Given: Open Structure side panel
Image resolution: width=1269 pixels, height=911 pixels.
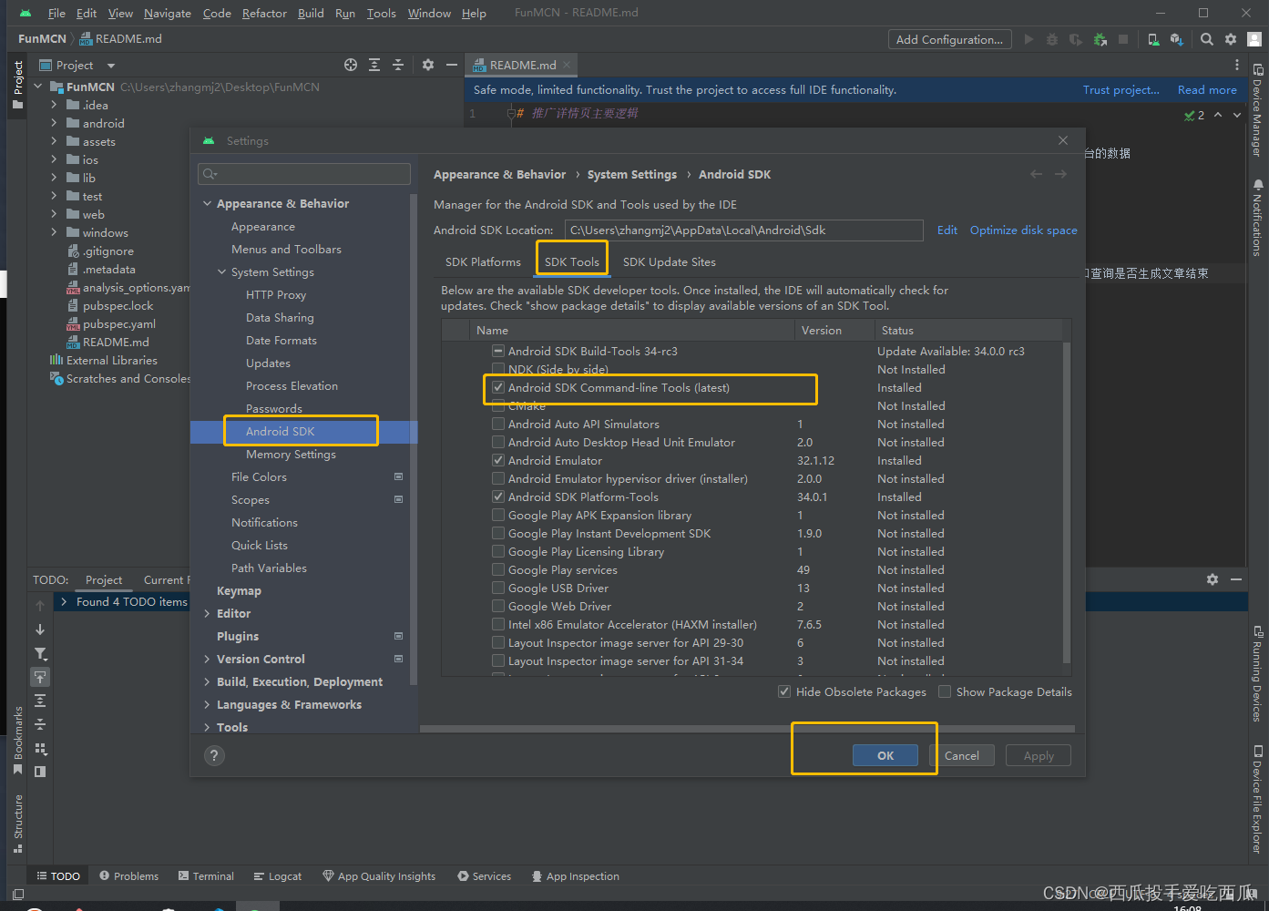Looking at the screenshot, I should 17,824.
